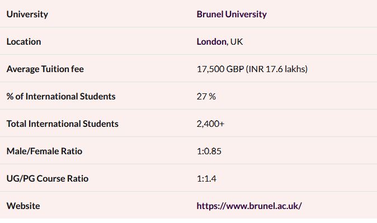Screen dimensions: 377x223
Task: Click the 27 % value cell
Action: (206, 96)
